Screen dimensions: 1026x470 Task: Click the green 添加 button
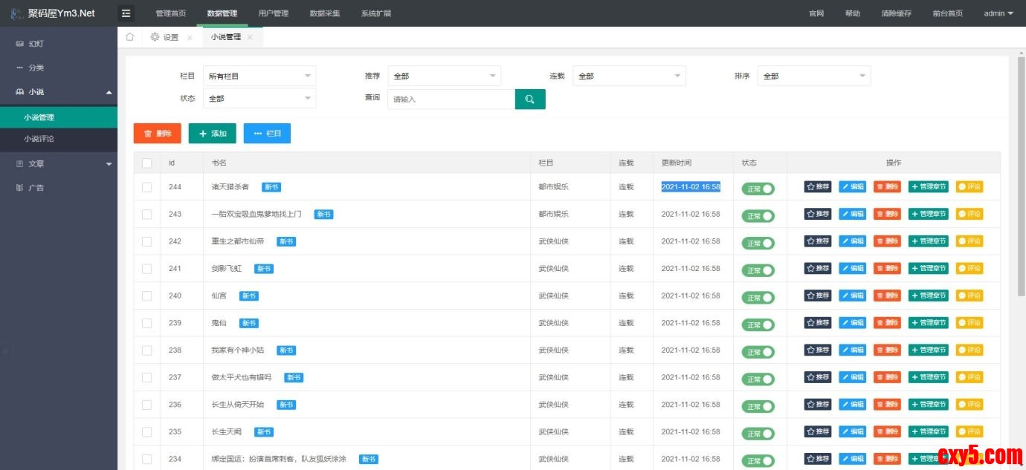coord(212,134)
